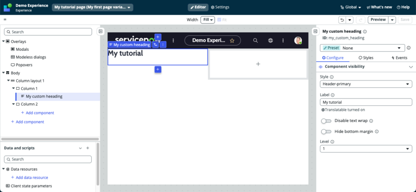Click the star favorite icon in preview header

pos(232,40)
